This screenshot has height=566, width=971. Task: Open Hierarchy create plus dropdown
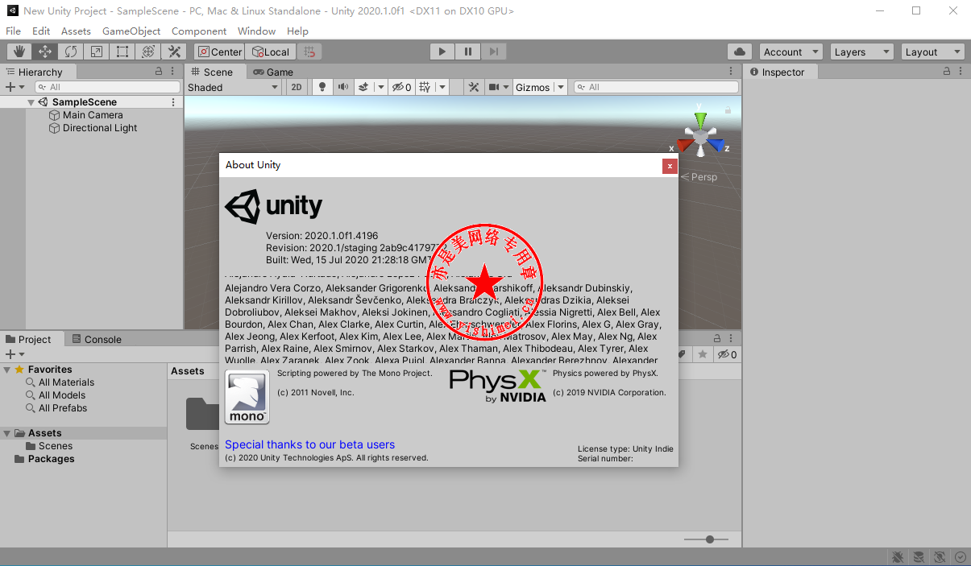(x=15, y=87)
